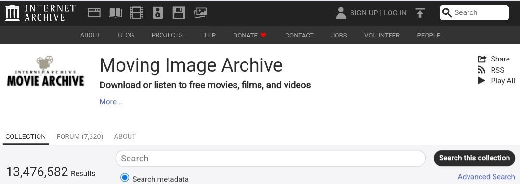Viewport: 520px width, 184px height.
Task: Click the Search metadata label
Action: pos(160,179)
